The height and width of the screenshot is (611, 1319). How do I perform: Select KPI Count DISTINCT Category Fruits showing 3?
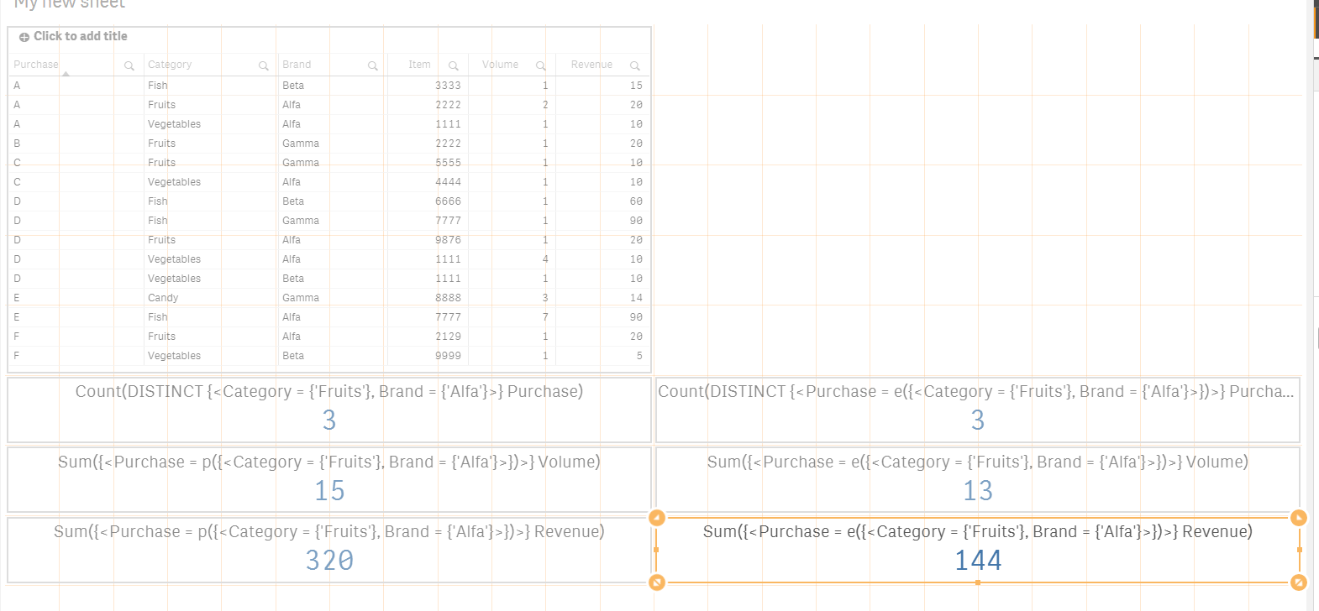coord(329,410)
